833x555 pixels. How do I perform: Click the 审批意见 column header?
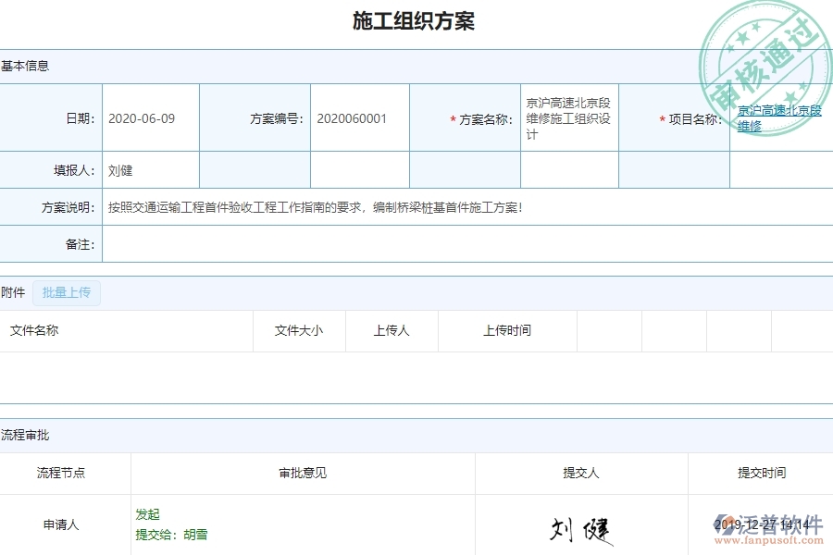pos(300,473)
